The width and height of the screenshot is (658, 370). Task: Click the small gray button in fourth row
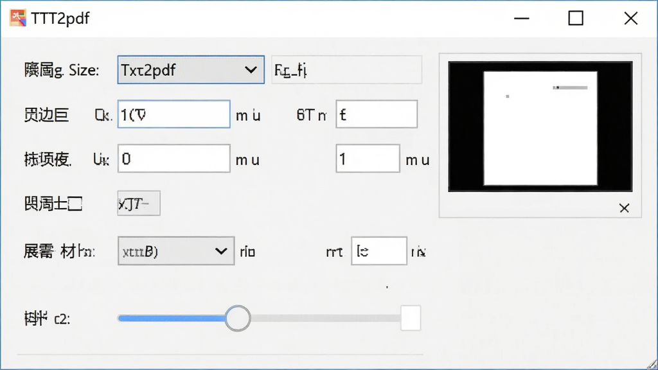click(x=139, y=204)
